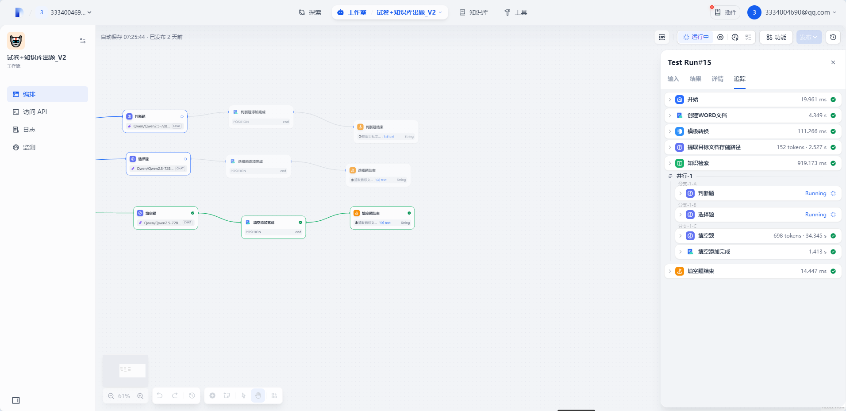Viewport: 846px width, 411px height.
Task: Add a new node block
Action: click(x=212, y=396)
